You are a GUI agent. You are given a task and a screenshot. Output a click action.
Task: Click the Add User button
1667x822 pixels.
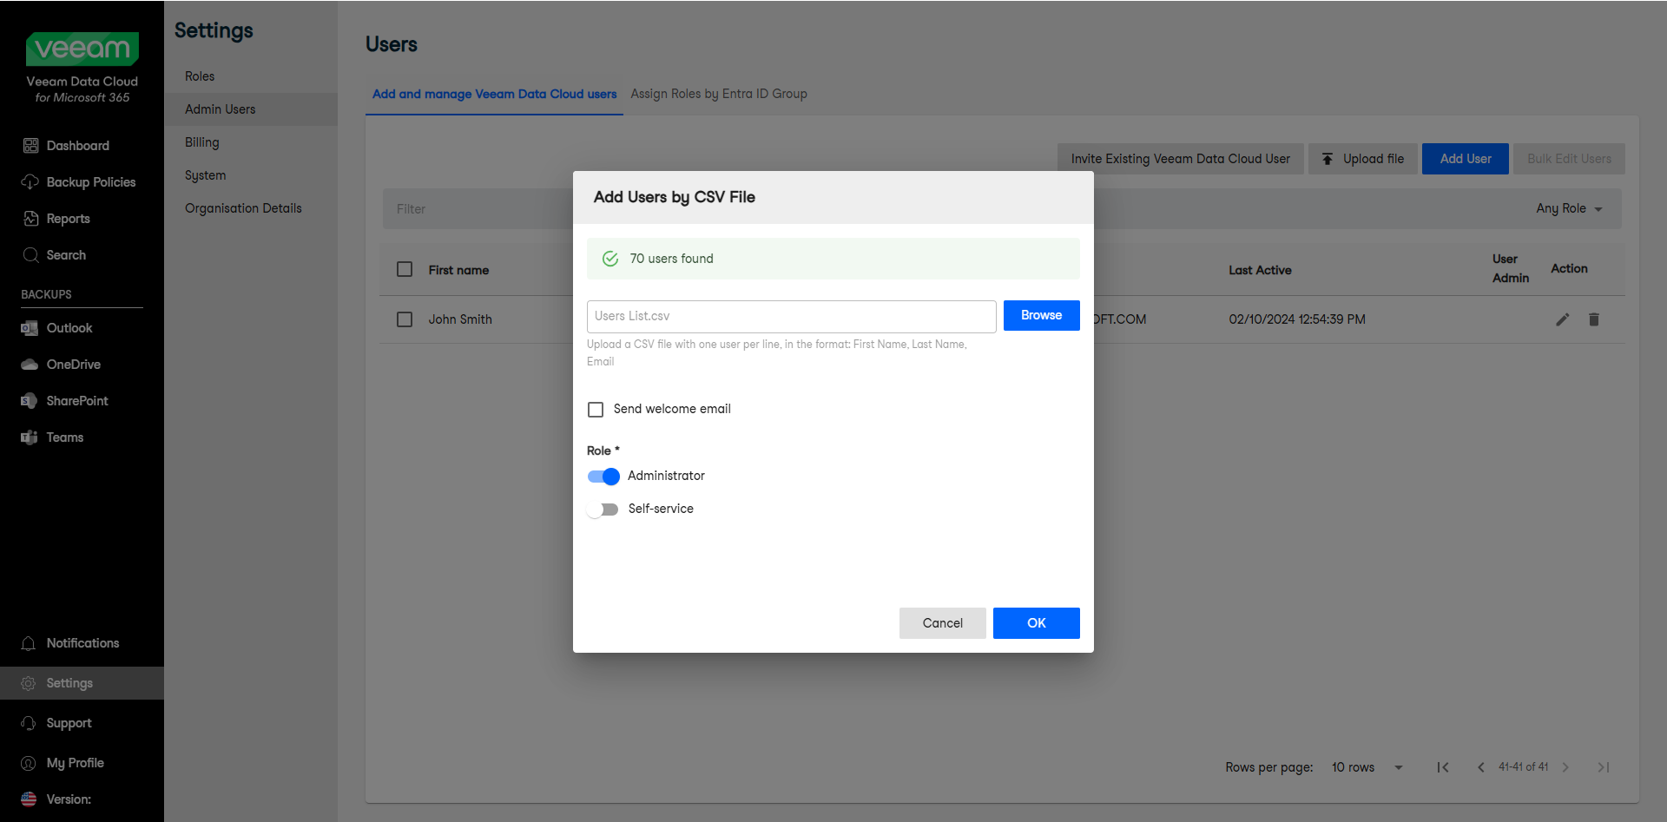click(x=1466, y=159)
